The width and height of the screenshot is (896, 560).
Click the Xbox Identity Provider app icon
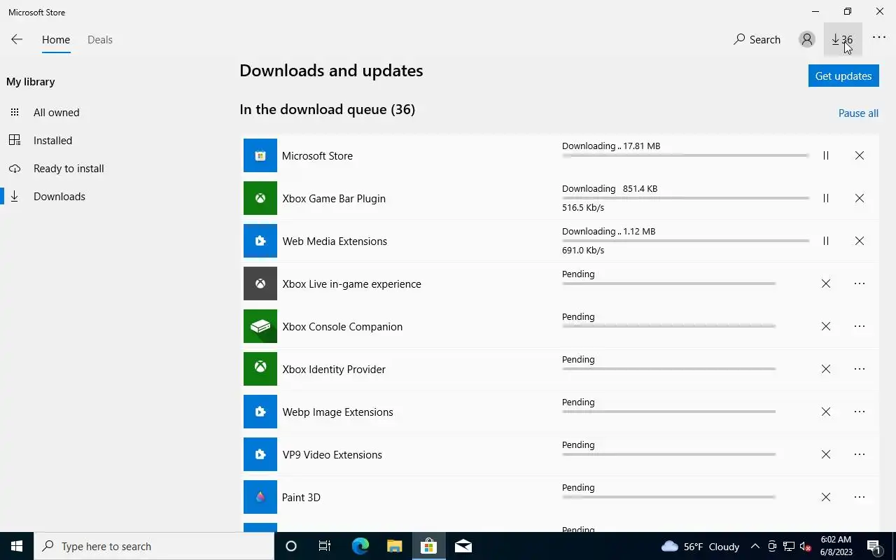tap(260, 369)
